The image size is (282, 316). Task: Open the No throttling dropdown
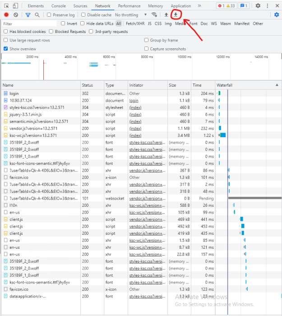click(x=131, y=15)
